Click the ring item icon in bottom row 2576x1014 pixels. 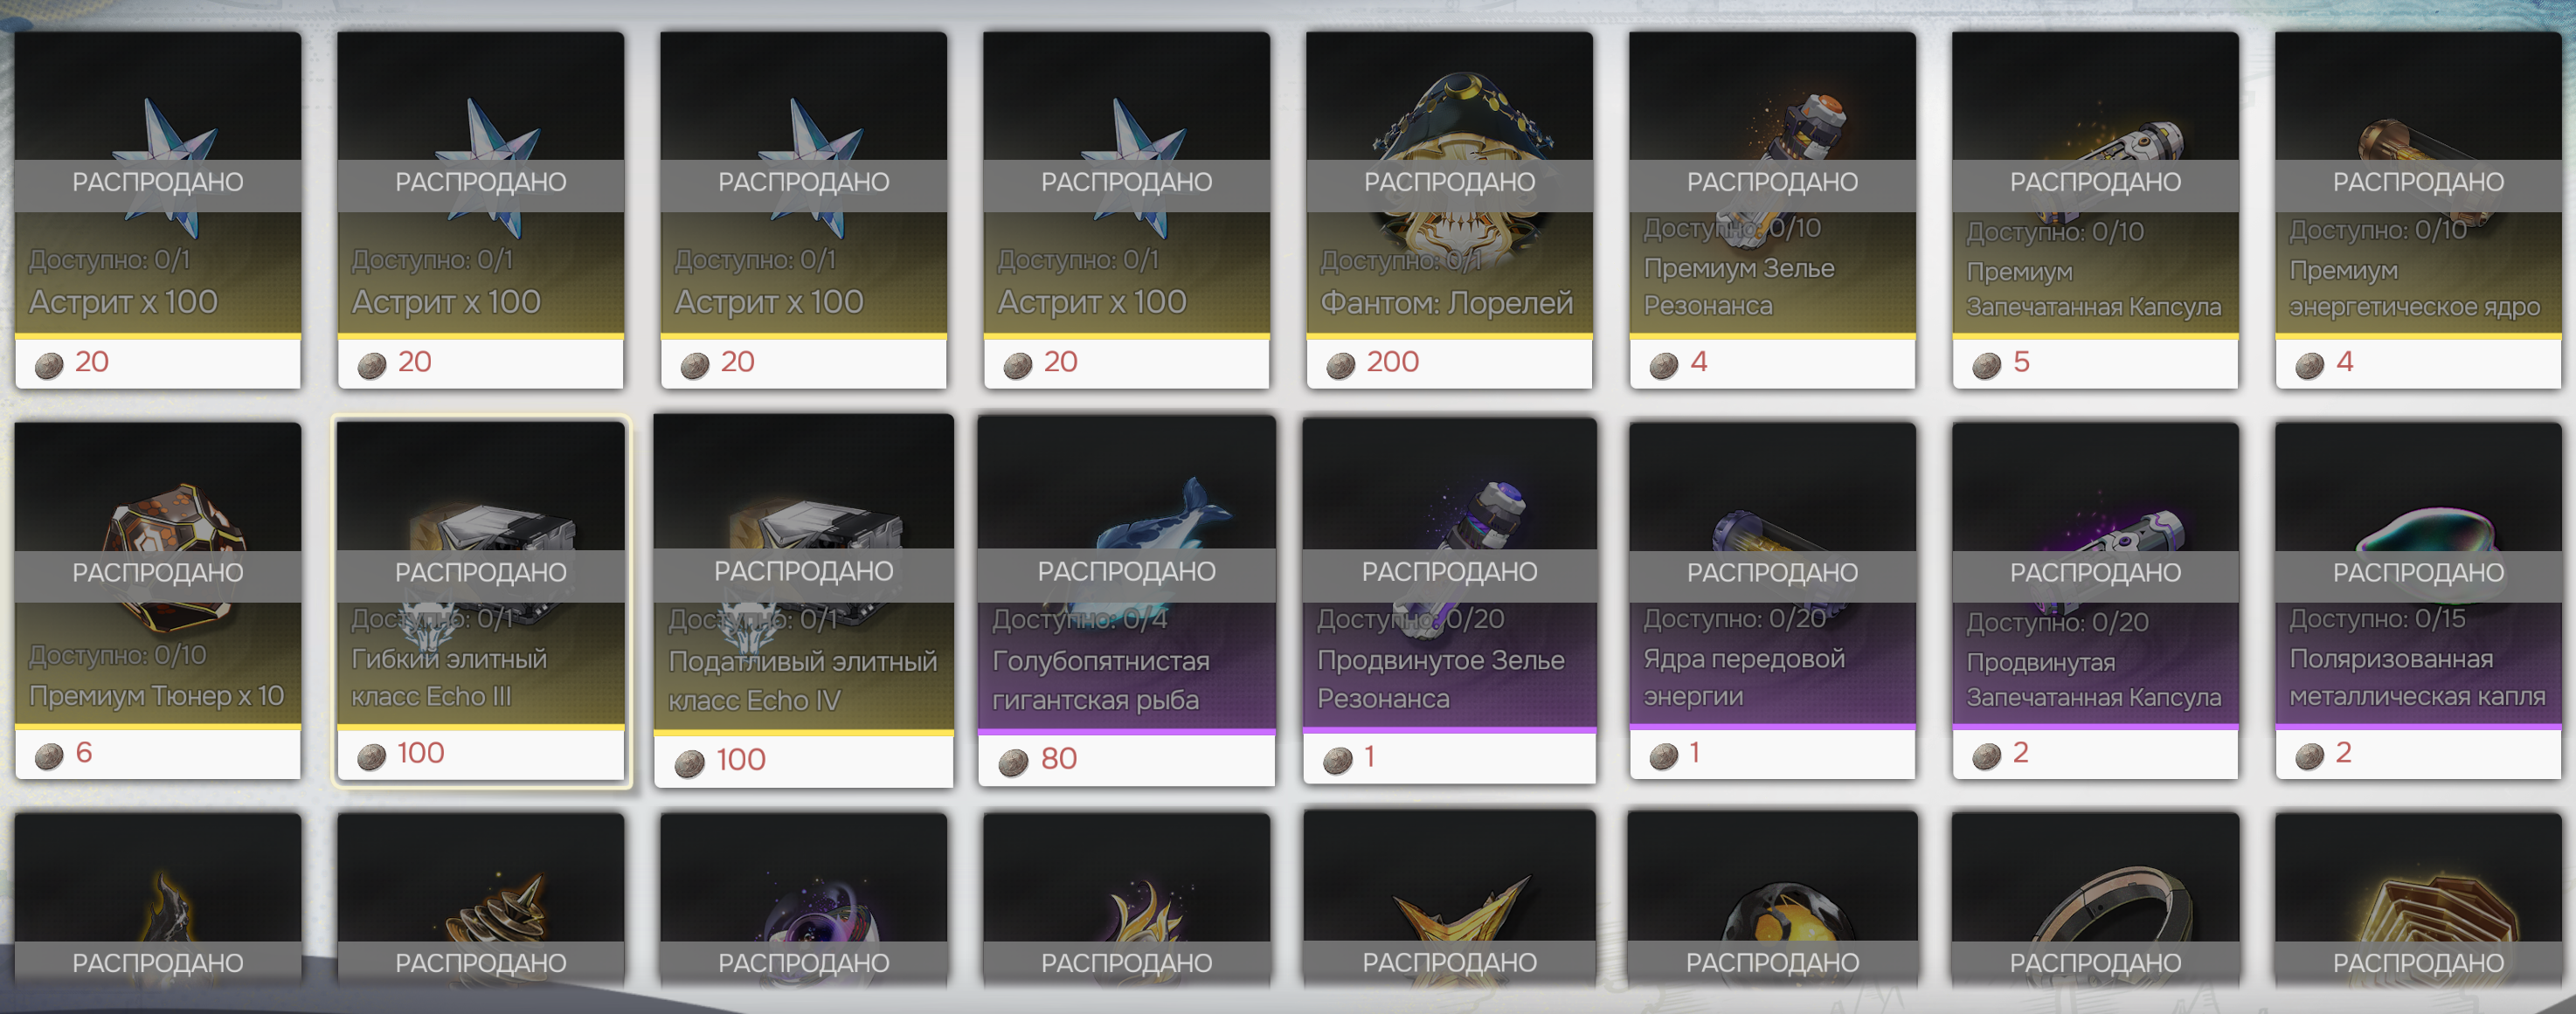(2110, 915)
